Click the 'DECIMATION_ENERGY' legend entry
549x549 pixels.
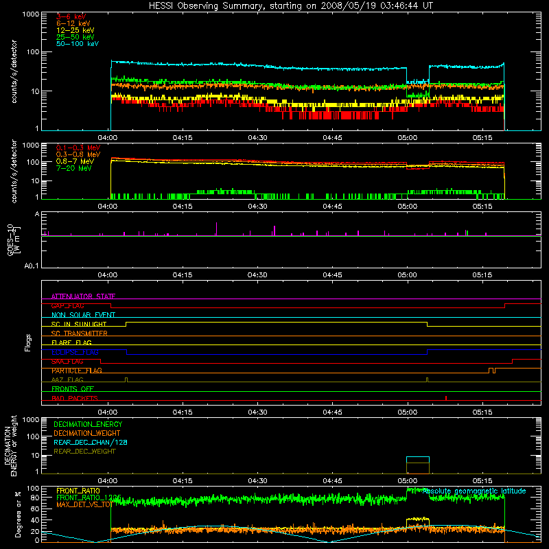pos(88,424)
